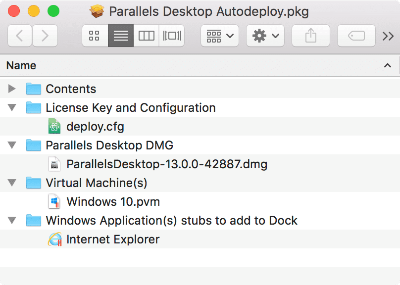Image resolution: width=400 pixels, height=285 pixels.
Task: Open the gear Action menu
Action: (265, 36)
